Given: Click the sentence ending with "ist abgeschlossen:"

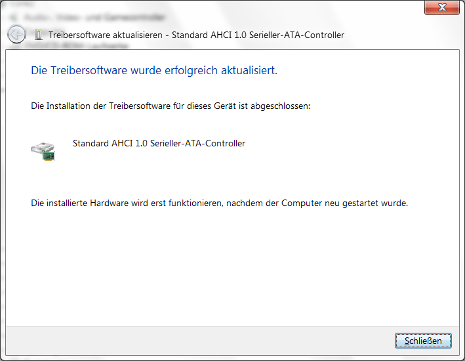Looking at the screenshot, I should pyautogui.click(x=171, y=106).
